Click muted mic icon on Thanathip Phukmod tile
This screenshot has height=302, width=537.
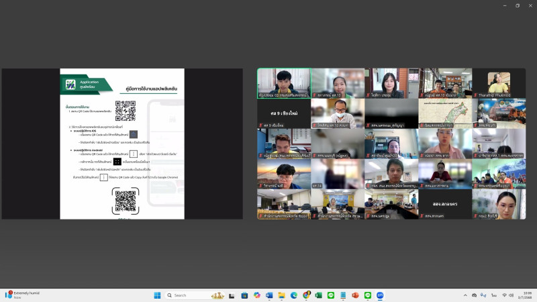[476, 95]
